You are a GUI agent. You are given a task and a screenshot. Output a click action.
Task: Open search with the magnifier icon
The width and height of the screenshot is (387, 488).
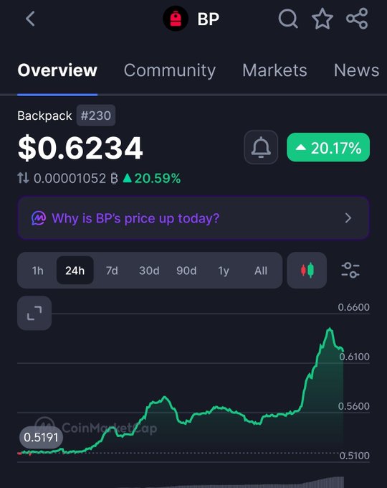(288, 19)
